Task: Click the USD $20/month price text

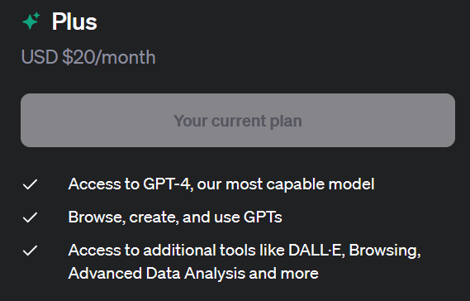Action: tap(88, 57)
